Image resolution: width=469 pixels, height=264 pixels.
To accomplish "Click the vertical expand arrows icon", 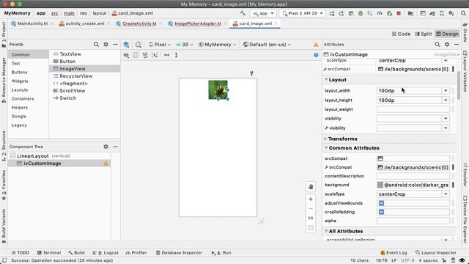I will tap(176, 55).
